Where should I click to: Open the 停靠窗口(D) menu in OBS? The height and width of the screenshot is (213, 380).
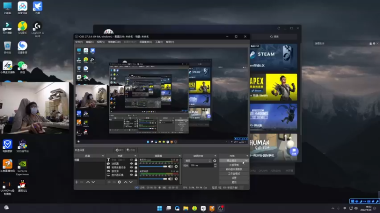click(114, 42)
